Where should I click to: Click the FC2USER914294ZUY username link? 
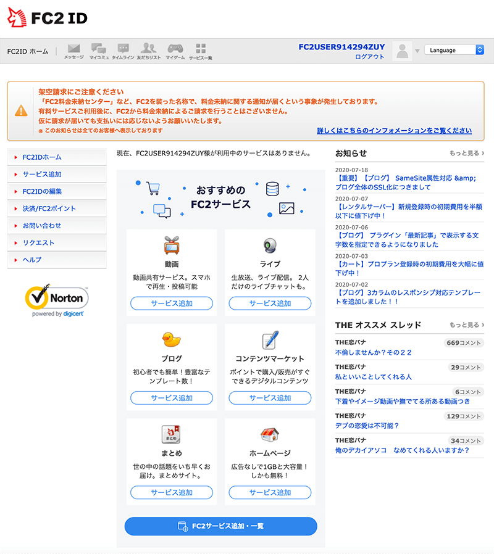coord(341,47)
